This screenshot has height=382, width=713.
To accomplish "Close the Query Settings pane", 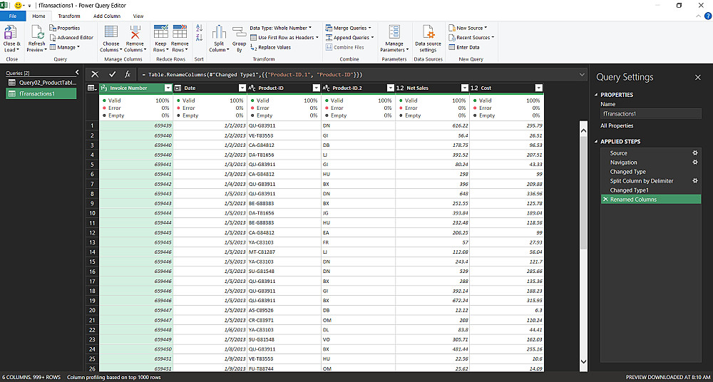I will (697, 78).
